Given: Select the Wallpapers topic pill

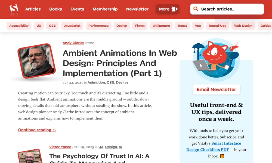Looking at the screenshot, I should click(161, 26).
